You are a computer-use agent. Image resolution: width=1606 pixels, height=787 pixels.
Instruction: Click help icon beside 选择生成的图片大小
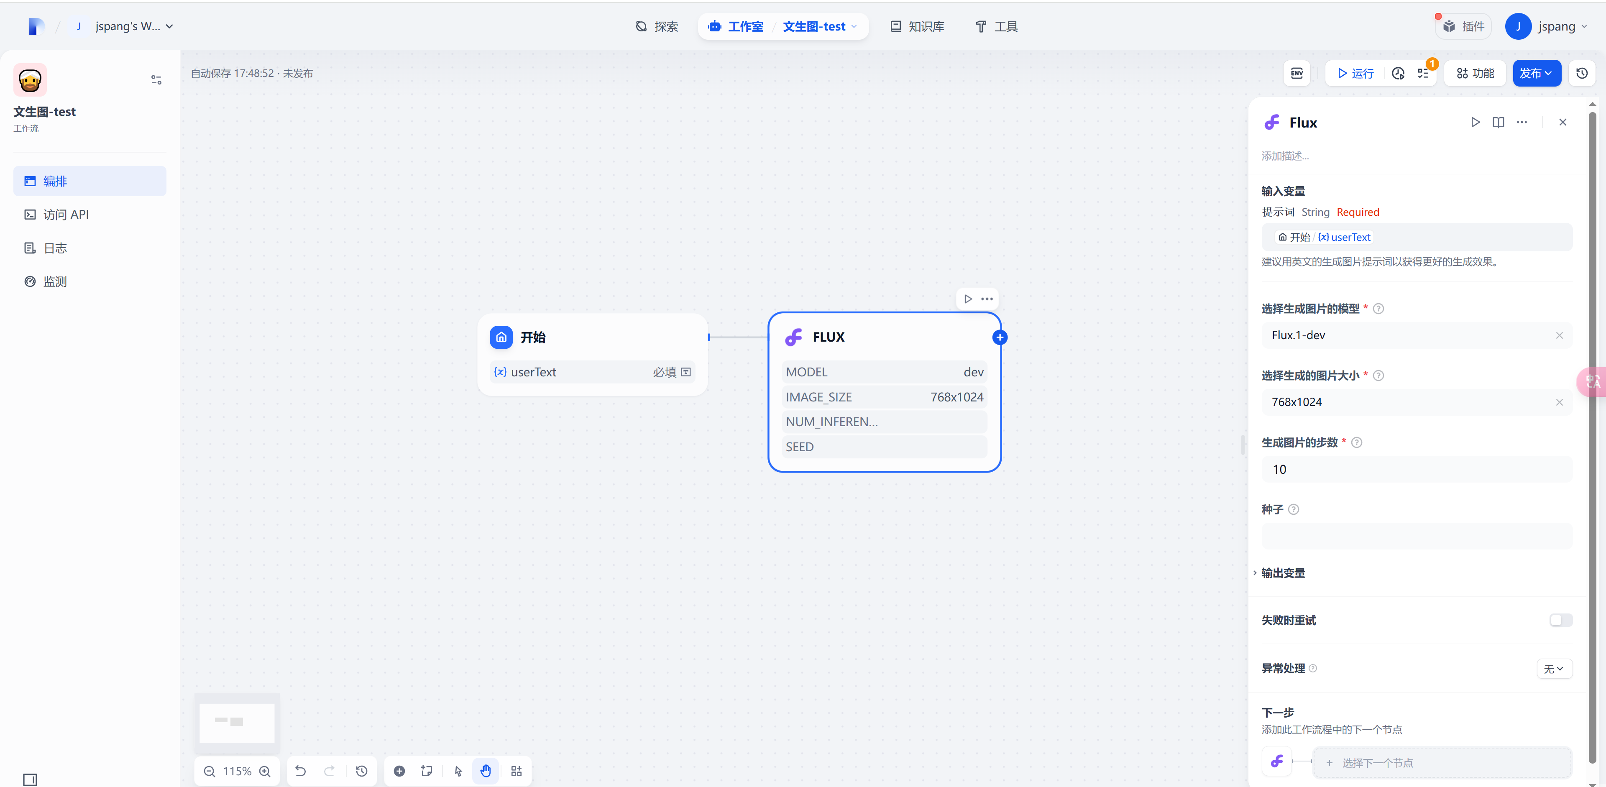[1378, 376]
